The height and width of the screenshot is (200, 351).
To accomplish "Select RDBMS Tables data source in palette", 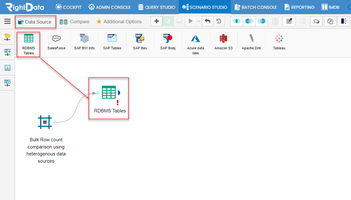I will tap(29, 44).
